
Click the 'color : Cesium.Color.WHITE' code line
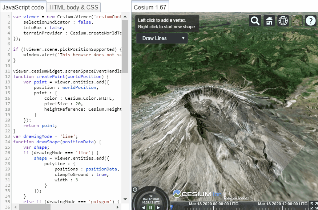click(79, 98)
